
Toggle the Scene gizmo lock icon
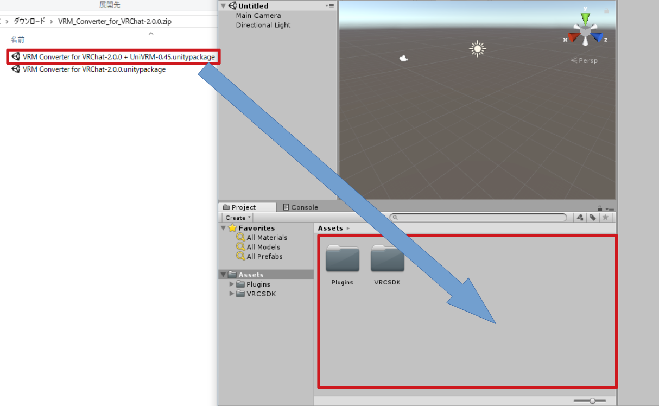[606, 11]
